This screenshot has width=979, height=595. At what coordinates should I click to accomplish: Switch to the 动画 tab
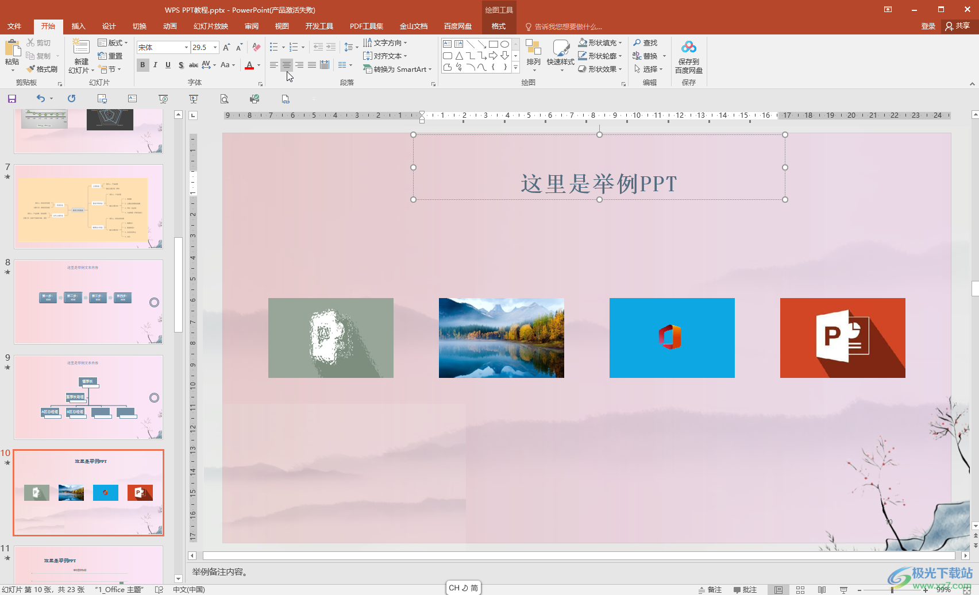(169, 26)
